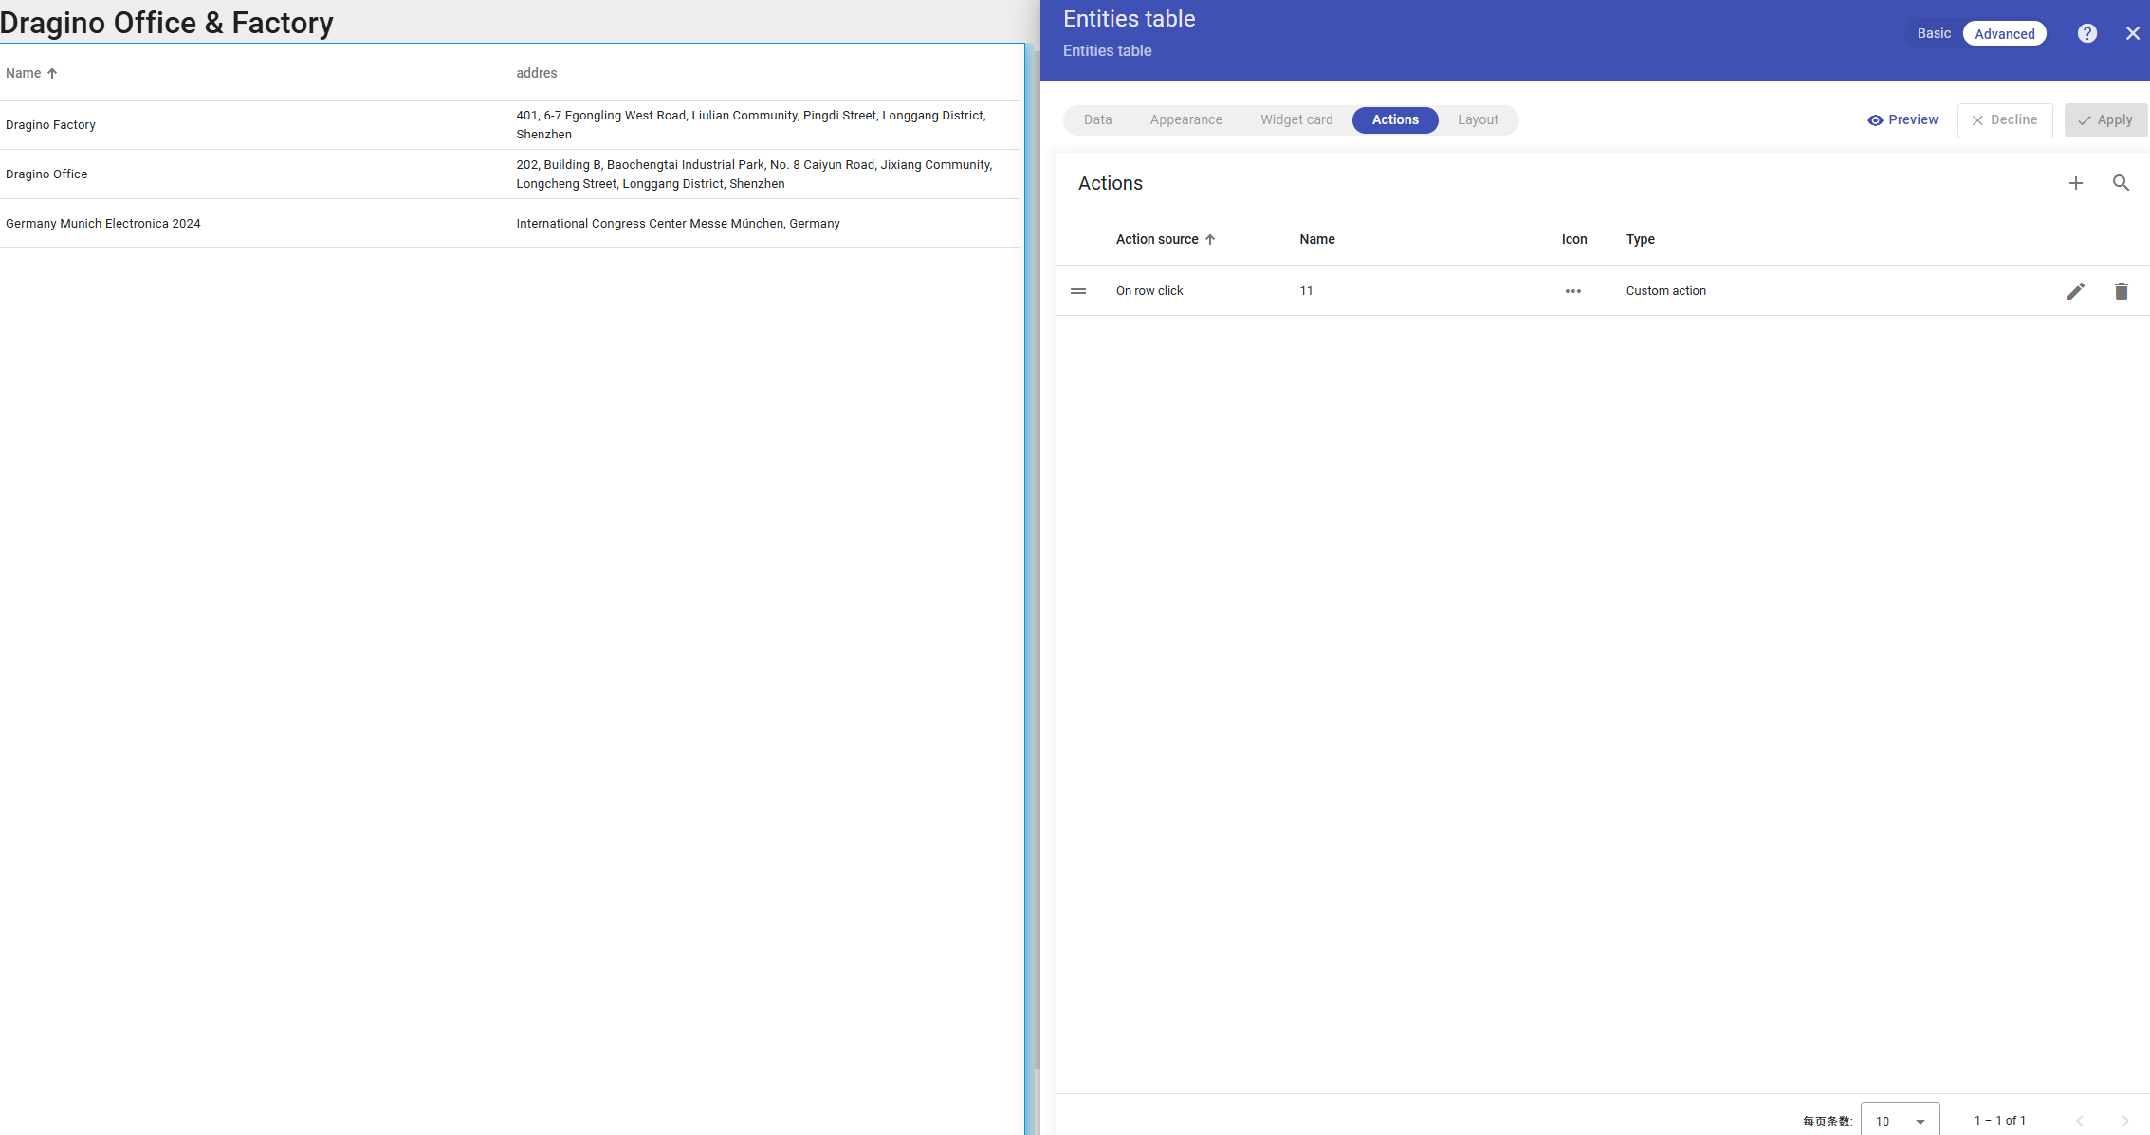Open the Layout tab
Viewport: 2150px width, 1135px height.
[x=1477, y=120]
